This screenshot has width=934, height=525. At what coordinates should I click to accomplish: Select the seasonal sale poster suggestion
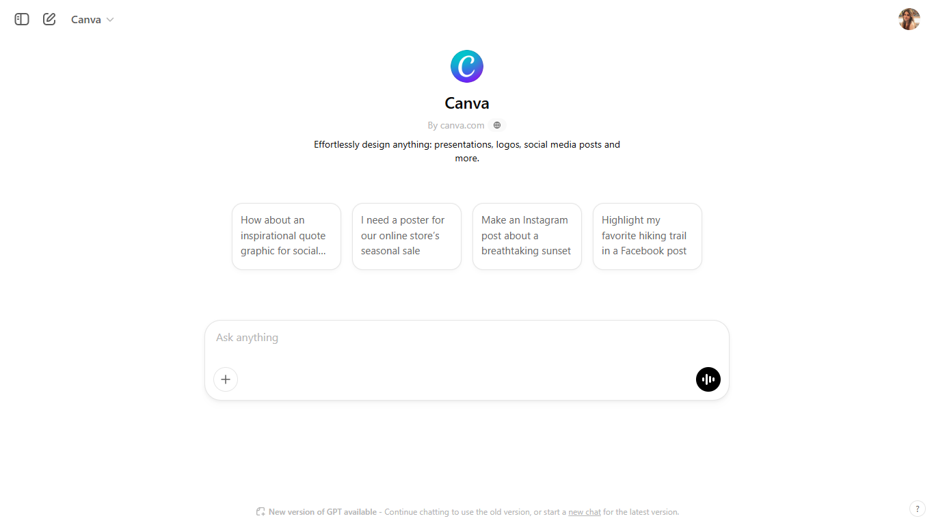click(x=407, y=236)
